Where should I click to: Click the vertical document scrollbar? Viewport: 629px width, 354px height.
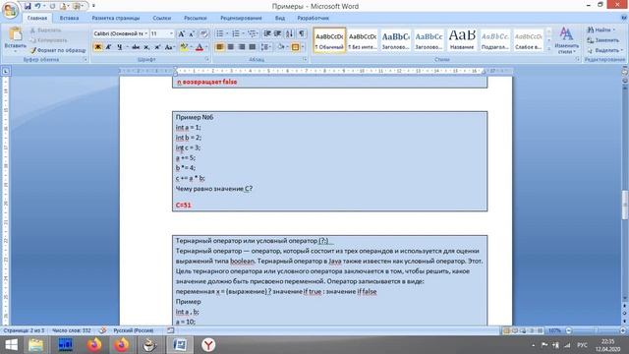(625, 205)
